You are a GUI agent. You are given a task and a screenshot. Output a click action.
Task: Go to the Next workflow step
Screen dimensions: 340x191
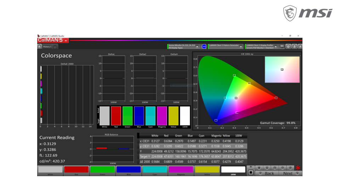(x=290, y=173)
